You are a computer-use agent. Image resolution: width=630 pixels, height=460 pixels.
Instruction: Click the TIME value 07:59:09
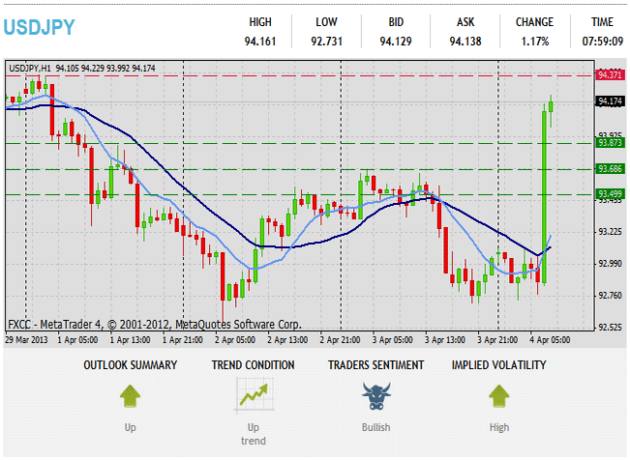pyautogui.click(x=603, y=42)
